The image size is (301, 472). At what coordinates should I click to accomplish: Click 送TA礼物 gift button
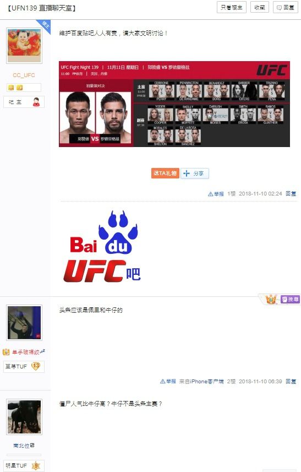[165, 173]
